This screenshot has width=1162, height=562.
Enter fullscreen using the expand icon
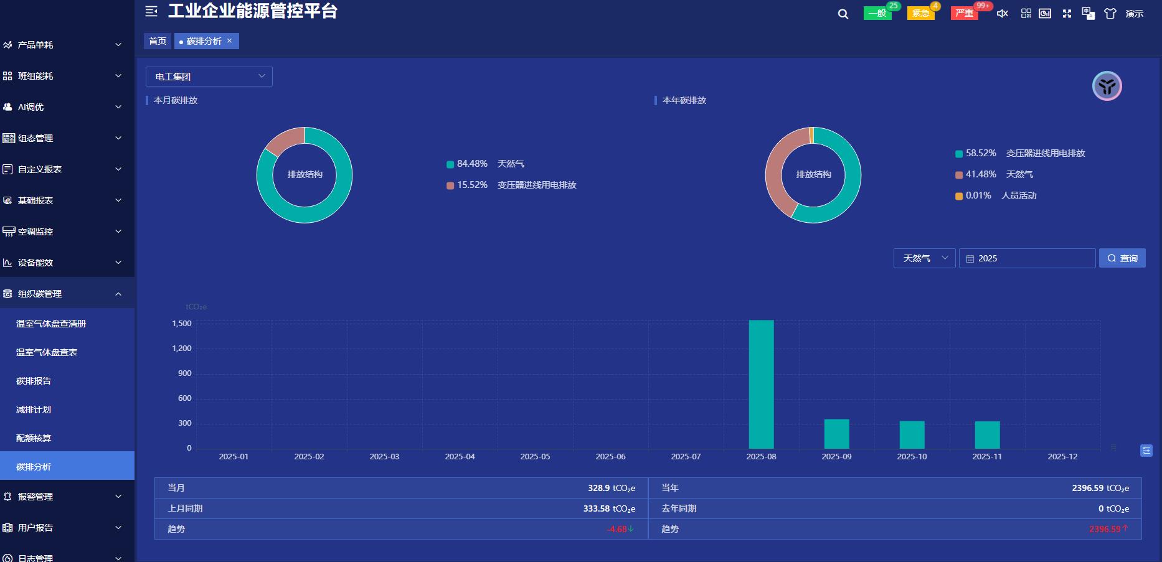(x=1067, y=14)
